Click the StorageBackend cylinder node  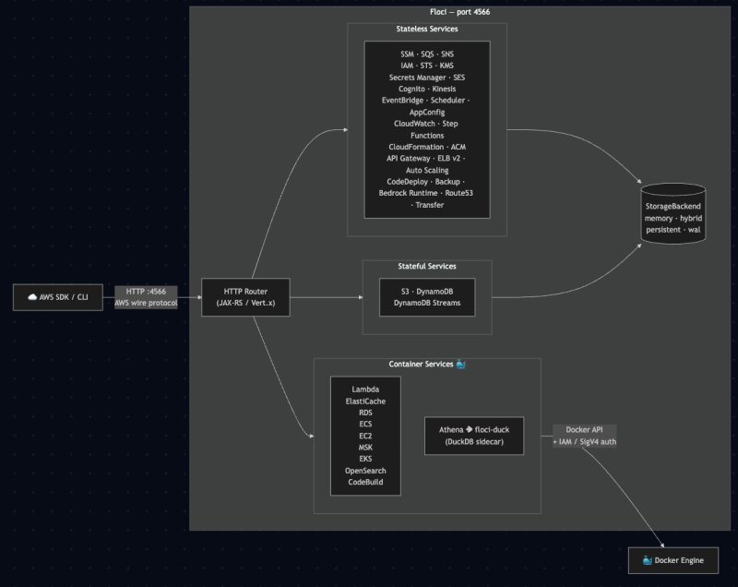tap(673, 214)
